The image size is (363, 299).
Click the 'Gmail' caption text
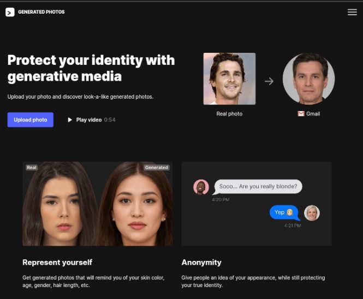313,114
